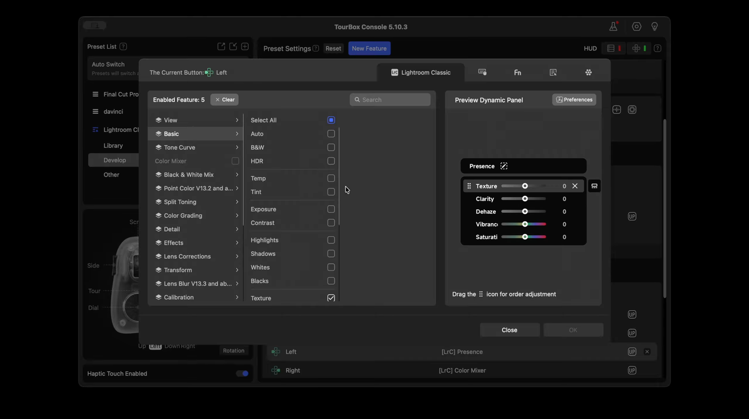Screen dimensions: 749x419
Task: Click the UP icon in the Left row
Action: point(632,352)
